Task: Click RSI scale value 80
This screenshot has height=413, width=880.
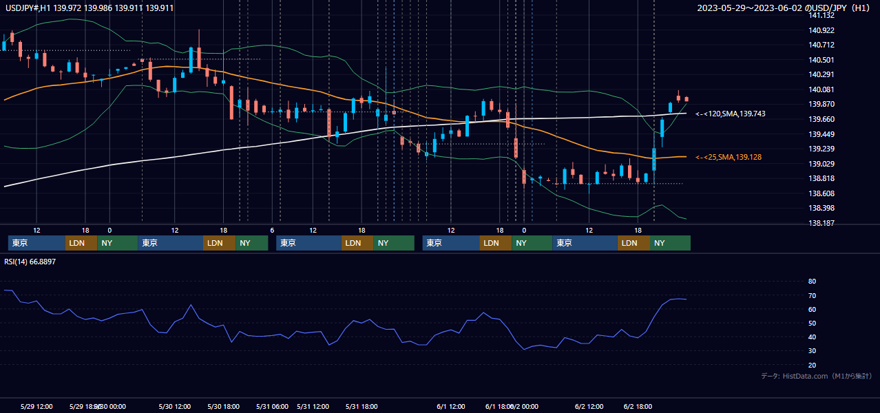Action: [x=812, y=282]
